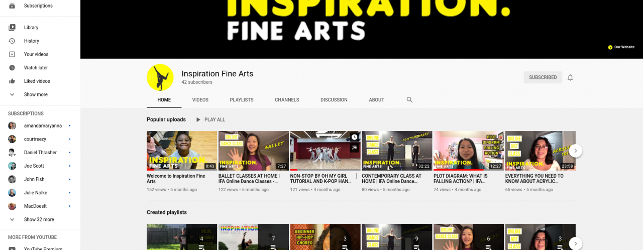Switch to the CHANNELS tab
The width and height of the screenshot is (643, 250).
click(287, 100)
